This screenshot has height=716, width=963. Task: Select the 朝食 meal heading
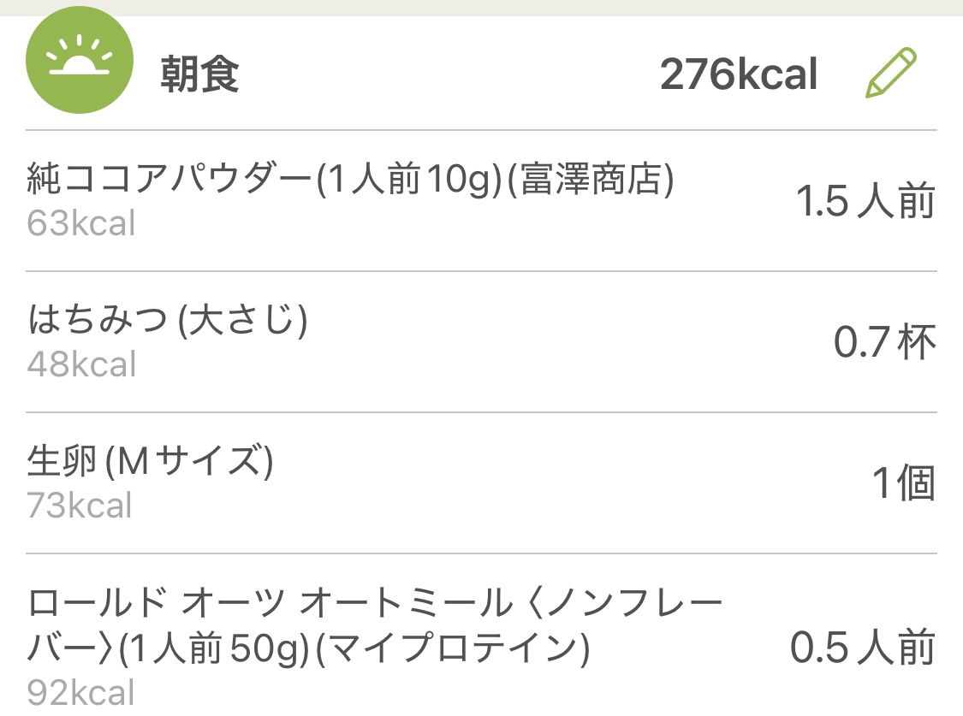pyautogui.click(x=199, y=75)
